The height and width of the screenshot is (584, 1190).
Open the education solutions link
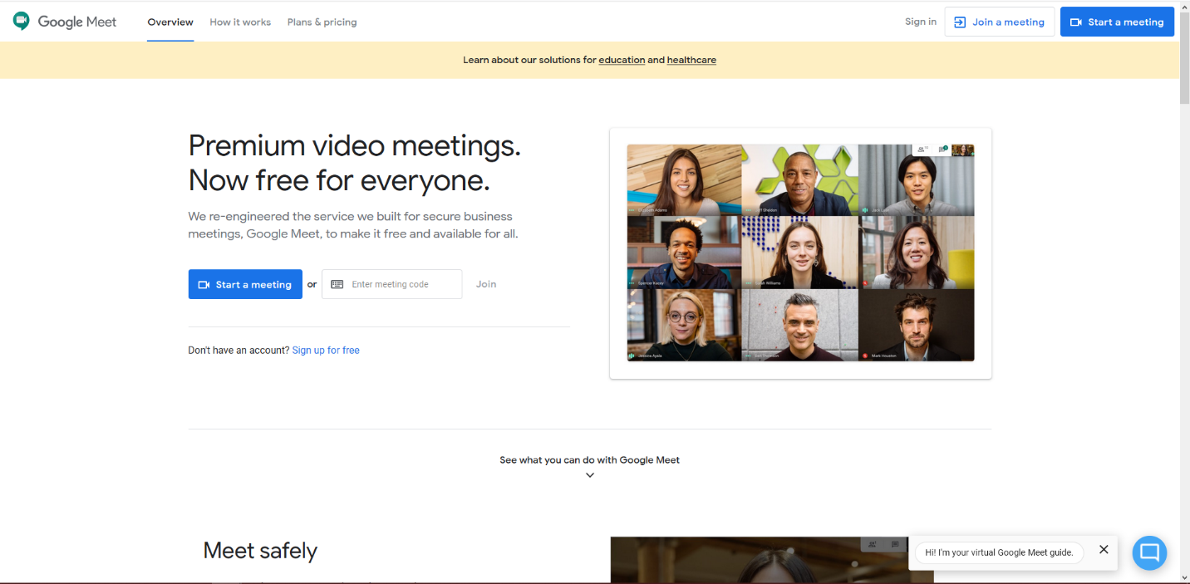click(622, 60)
